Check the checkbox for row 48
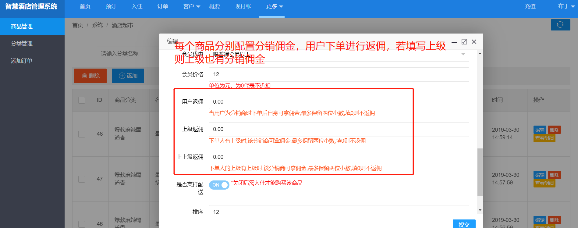This screenshot has height=228, width=578. click(82, 134)
